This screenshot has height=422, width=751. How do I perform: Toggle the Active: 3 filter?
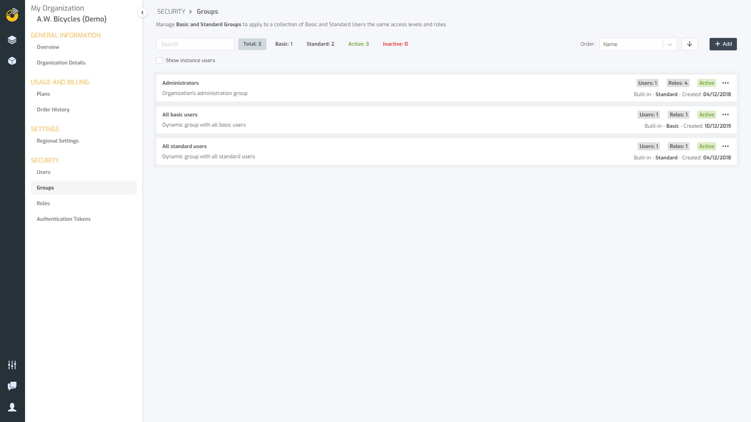358,44
